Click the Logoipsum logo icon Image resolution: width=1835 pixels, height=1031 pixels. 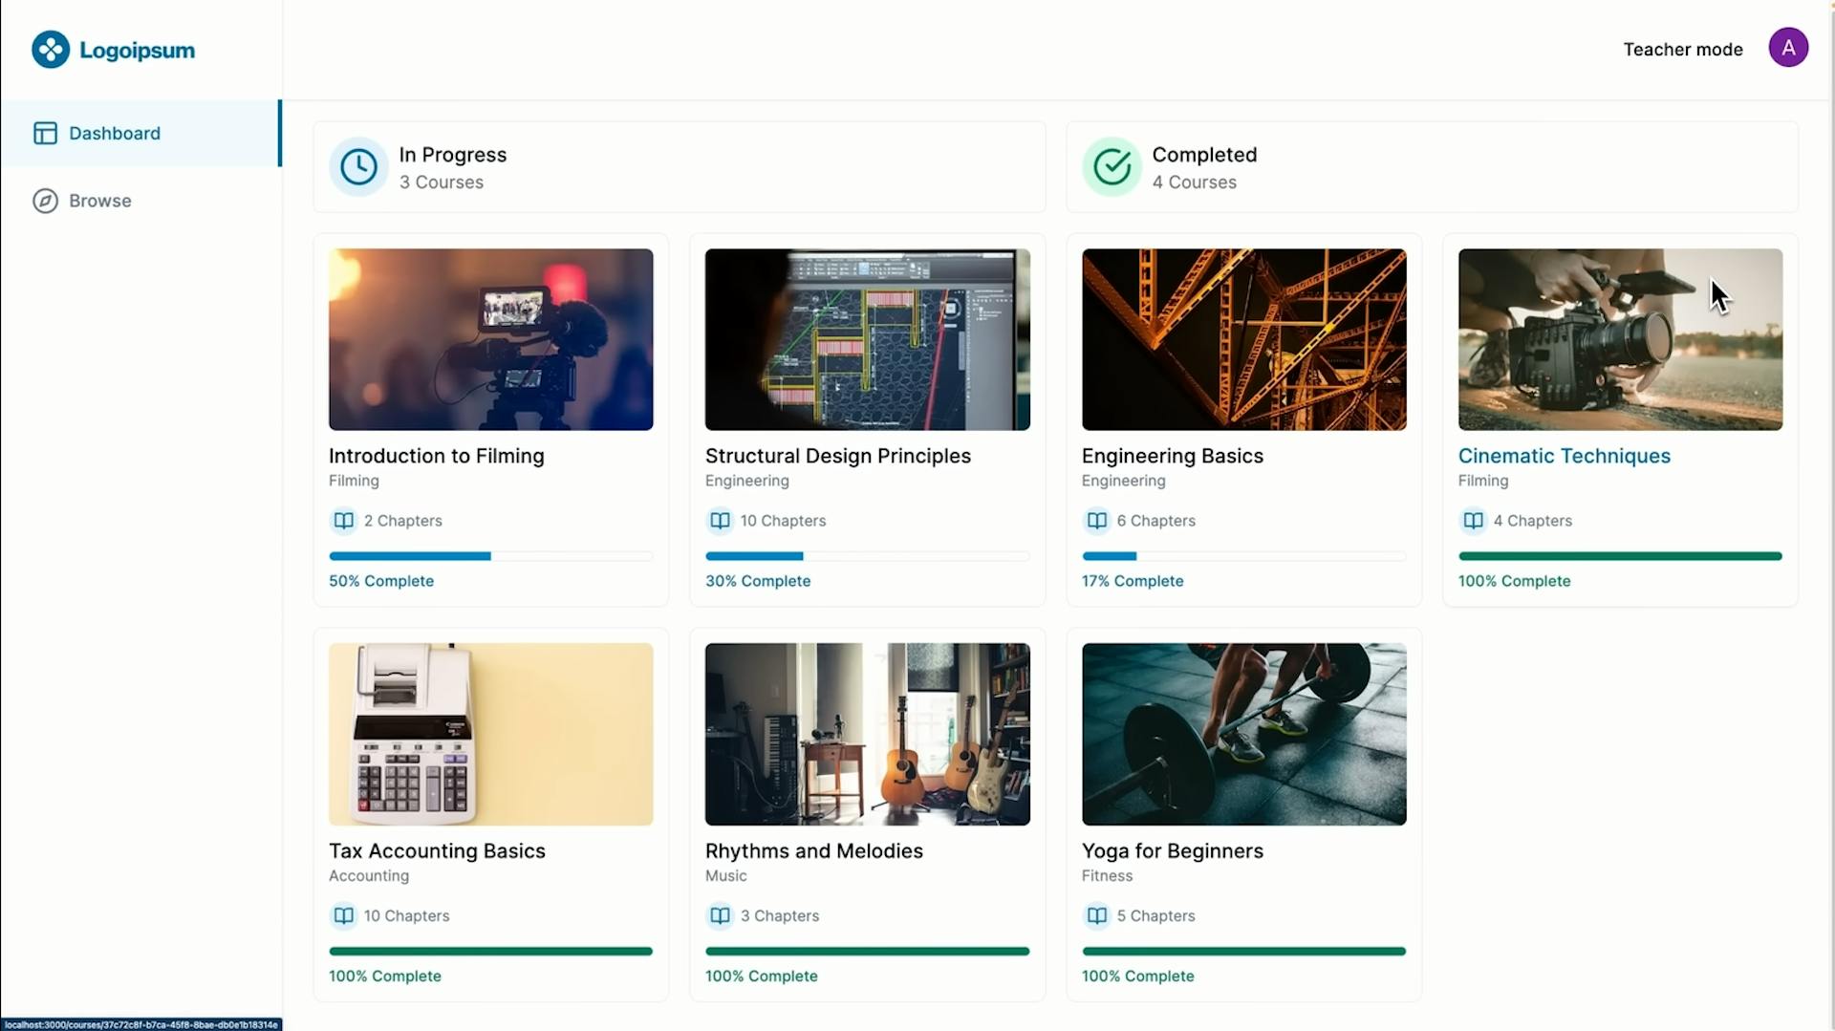pyautogui.click(x=52, y=49)
